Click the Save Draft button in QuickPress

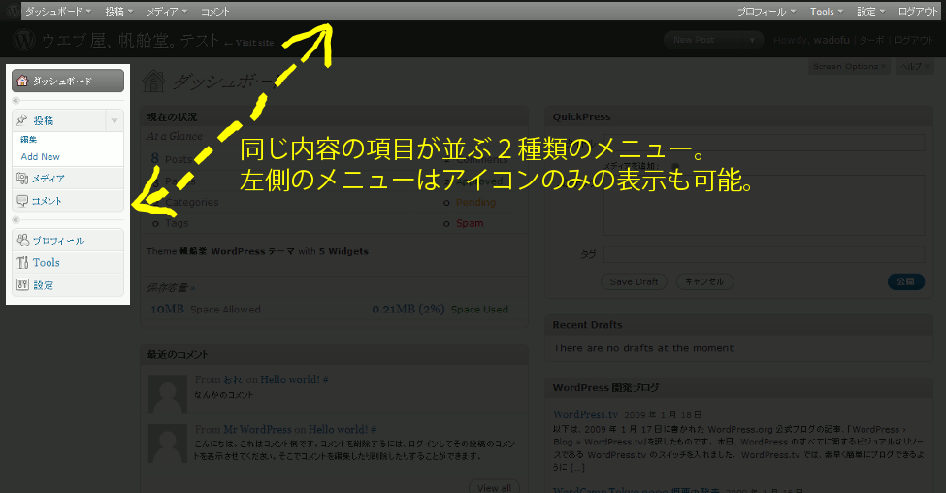635,281
